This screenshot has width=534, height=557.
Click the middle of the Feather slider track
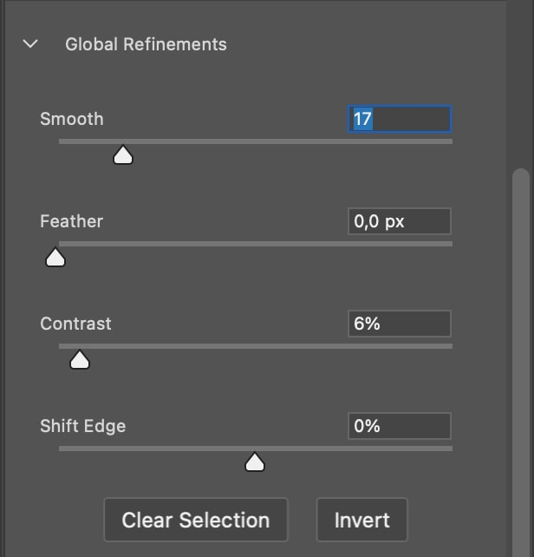[x=256, y=244]
